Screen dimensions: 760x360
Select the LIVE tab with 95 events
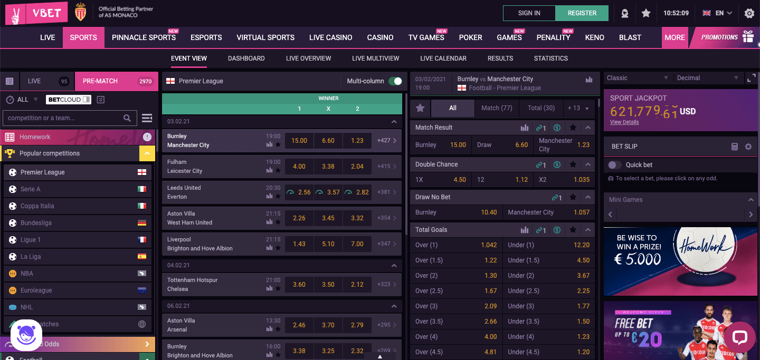pos(47,81)
